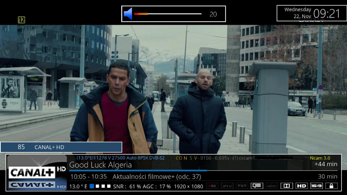The image size is (347, 195).
Task: Click the resolution 1920 × 1080 text
Action: [x=188, y=187]
